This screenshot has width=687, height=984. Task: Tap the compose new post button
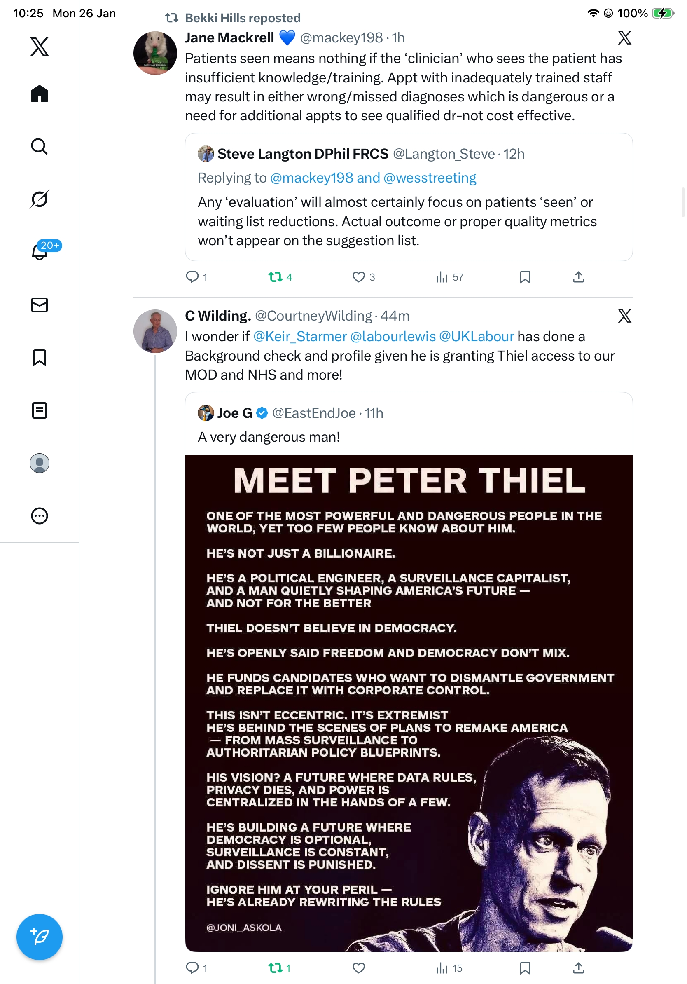[x=40, y=937]
